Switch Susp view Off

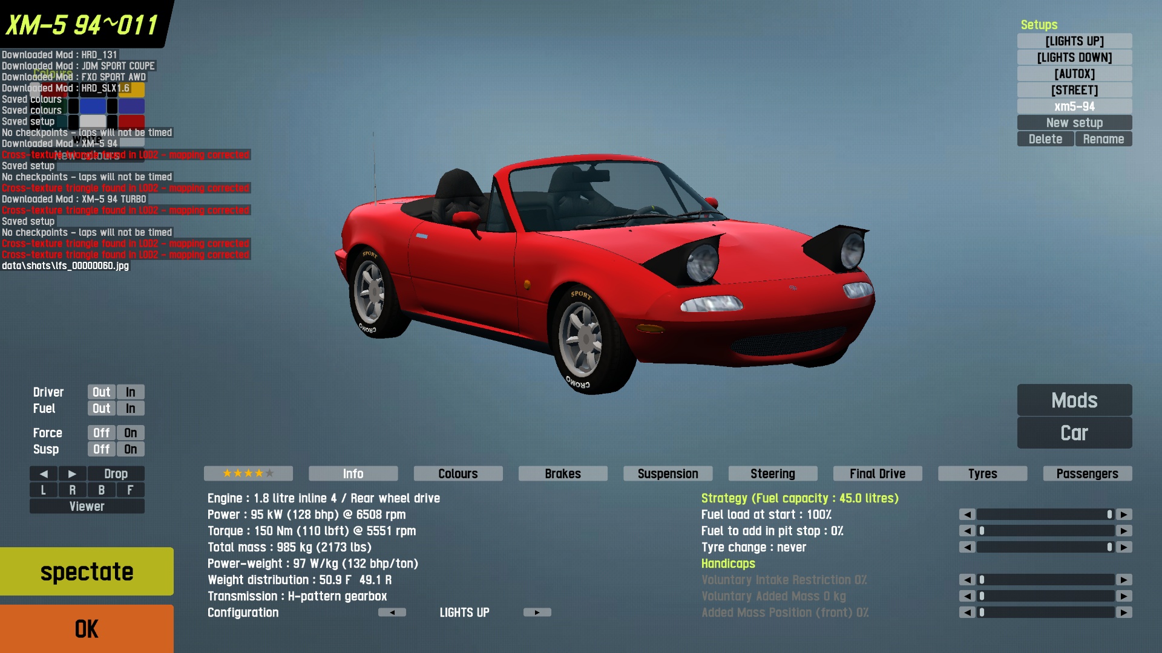point(101,449)
